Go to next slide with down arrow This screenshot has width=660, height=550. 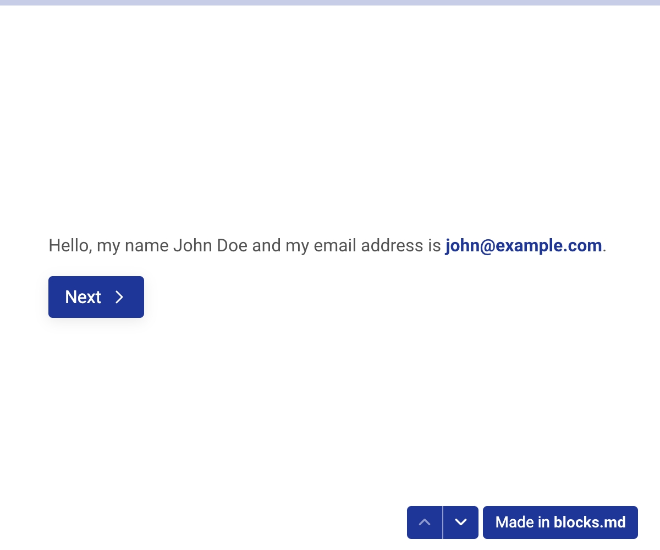point(461,522)
